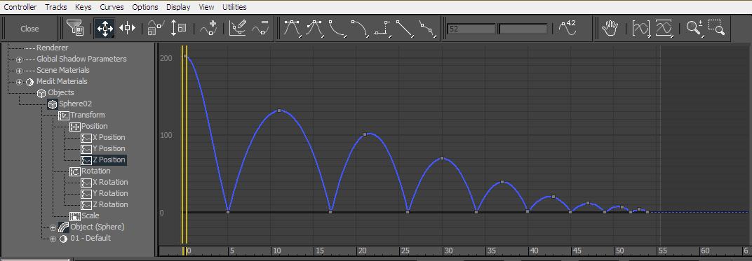Open the Curves menu
This screenshot has height=261, width=752.
tap(112, 7)
